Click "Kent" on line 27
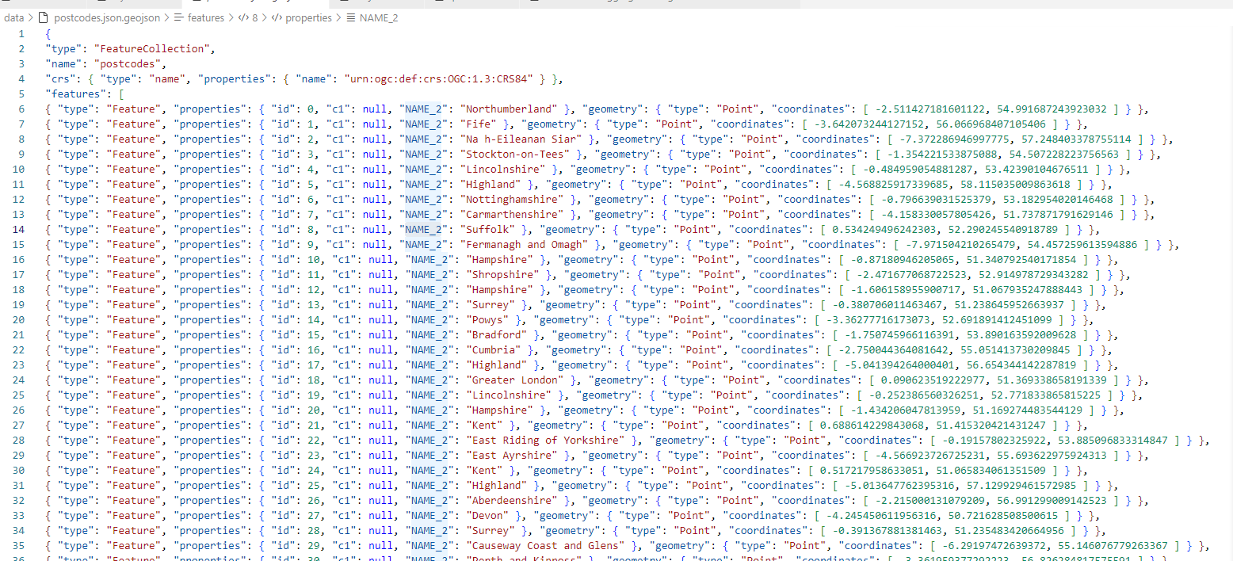This screenshot has height=561, width=1233. pos(483,425)
